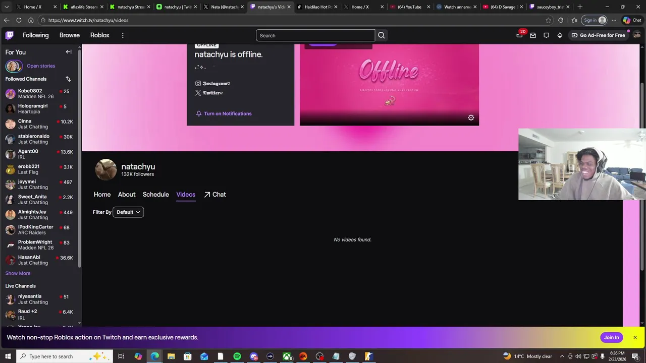Pop out the channel Chat
This screenshot has width=646, height=363.
pyautogui.click(x=215, y=195)
